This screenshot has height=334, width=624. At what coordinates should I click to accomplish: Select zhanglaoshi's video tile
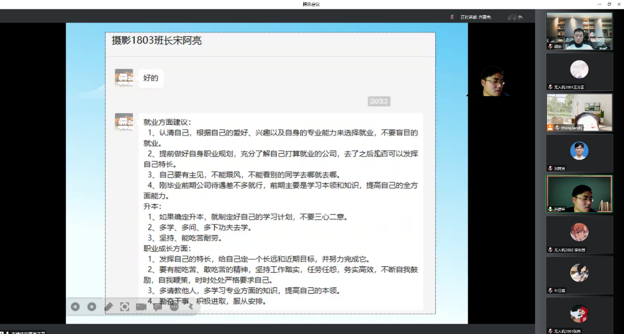[x=579, y=112]
